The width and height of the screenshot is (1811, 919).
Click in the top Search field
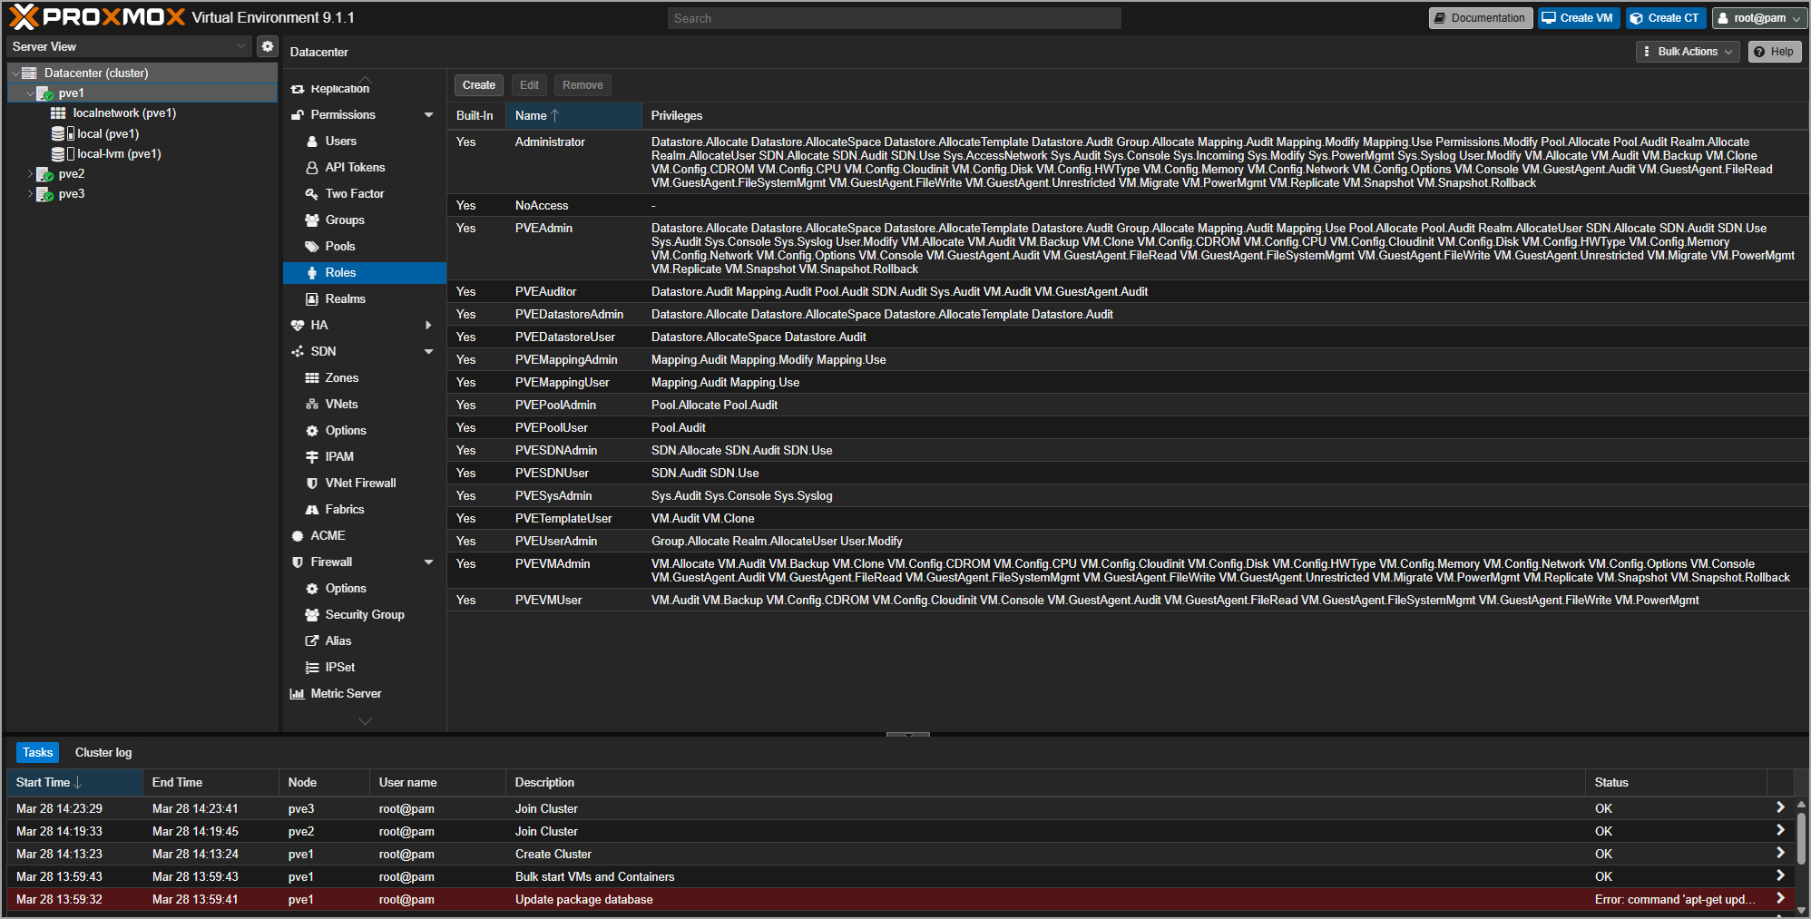895,18
